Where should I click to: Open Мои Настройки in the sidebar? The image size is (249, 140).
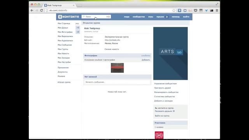coord(64,62)
